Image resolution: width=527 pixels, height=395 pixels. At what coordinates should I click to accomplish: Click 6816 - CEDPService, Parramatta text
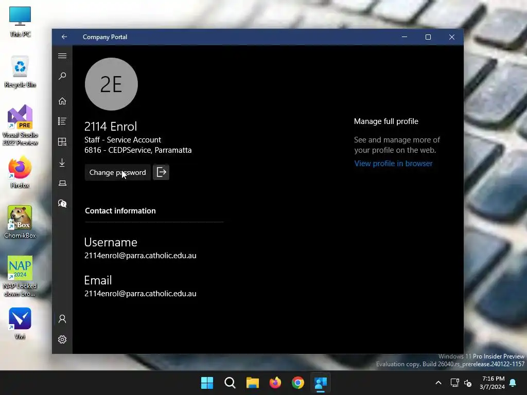tap(138, 150)
